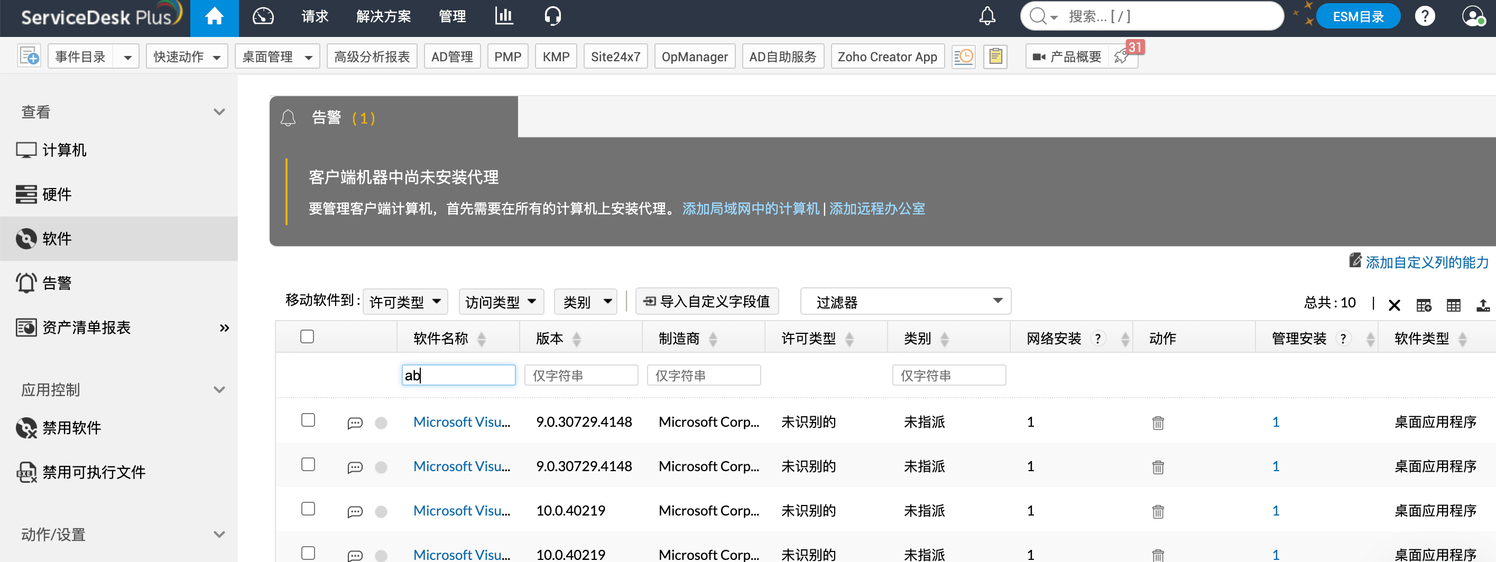Open 计算机 view from the sidebar

(65, 149)
